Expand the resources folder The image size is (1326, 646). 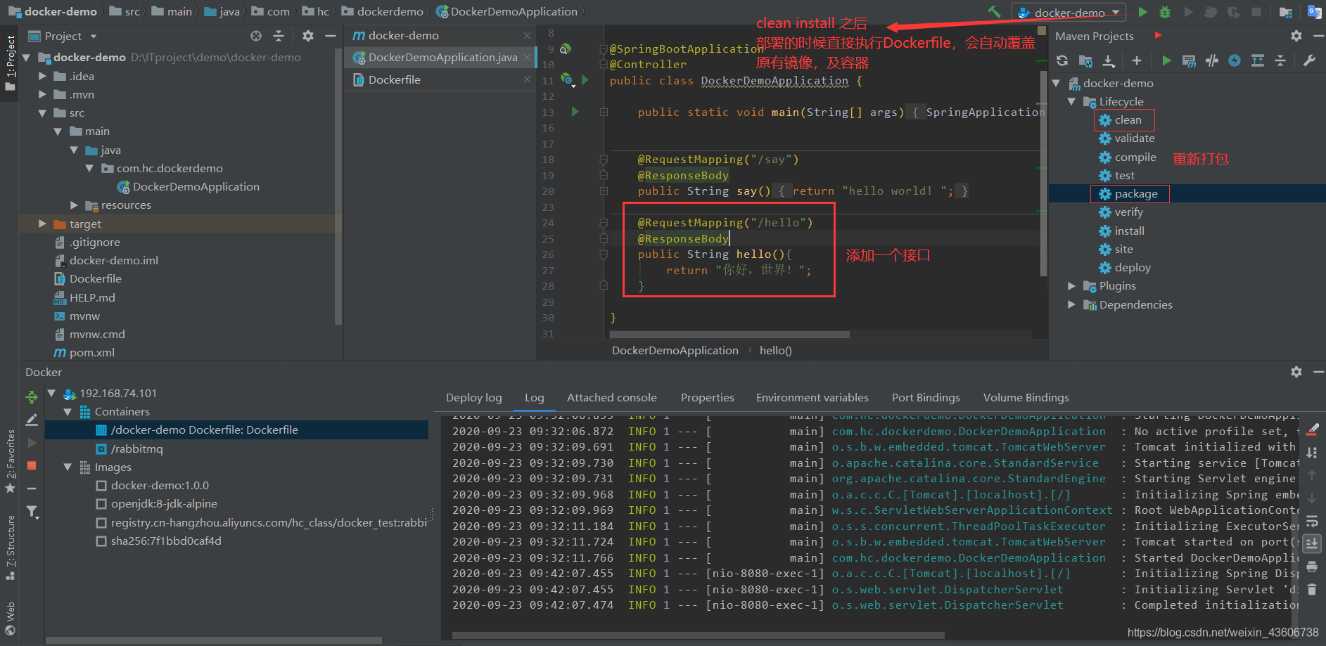74,205
